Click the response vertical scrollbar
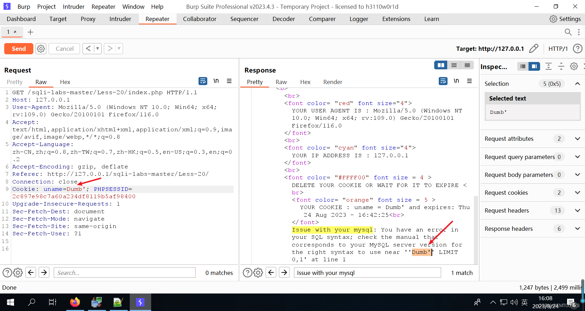The image size is (585, 311). 476,229
